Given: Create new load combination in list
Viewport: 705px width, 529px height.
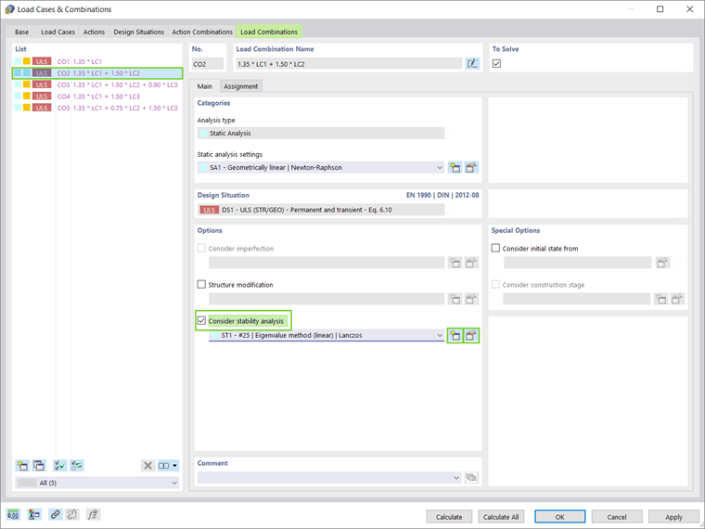Looking at the screenshot, I should click(22, 466).
